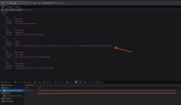Expand the Session Storage tree node

pos(1,101)
